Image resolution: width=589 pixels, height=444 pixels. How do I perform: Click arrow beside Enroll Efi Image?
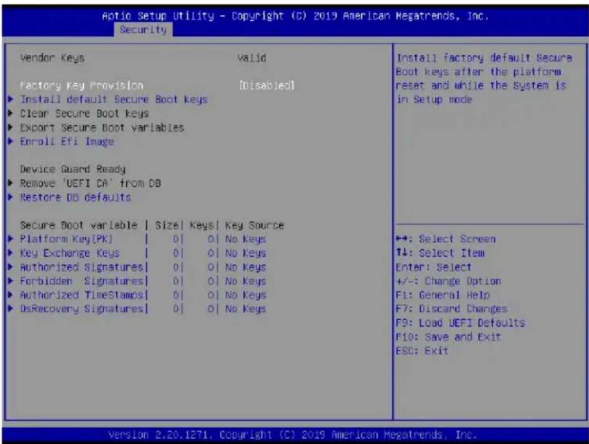pyautogui.click(x=11, y=141)
